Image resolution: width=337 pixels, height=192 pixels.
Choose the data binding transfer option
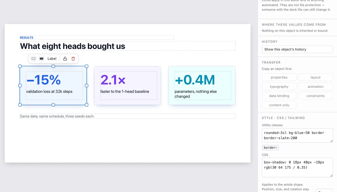coord(279,96)
